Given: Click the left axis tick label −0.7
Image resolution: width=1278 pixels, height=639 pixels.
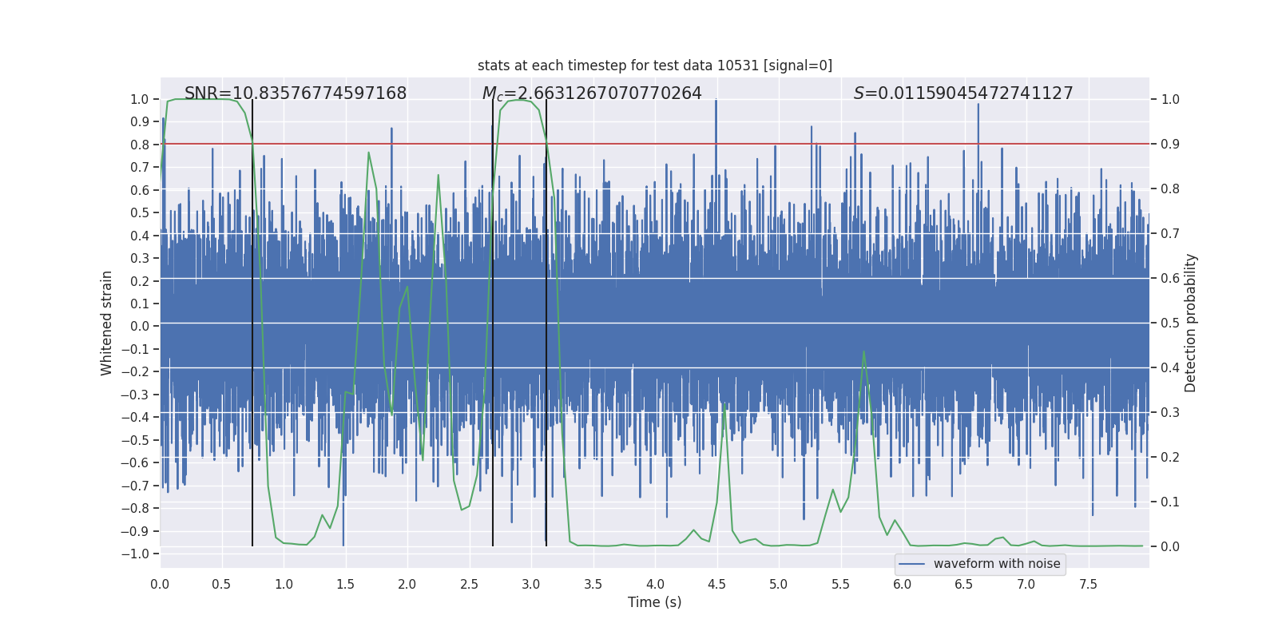Looking at the screenshot, I should [135, 486].
